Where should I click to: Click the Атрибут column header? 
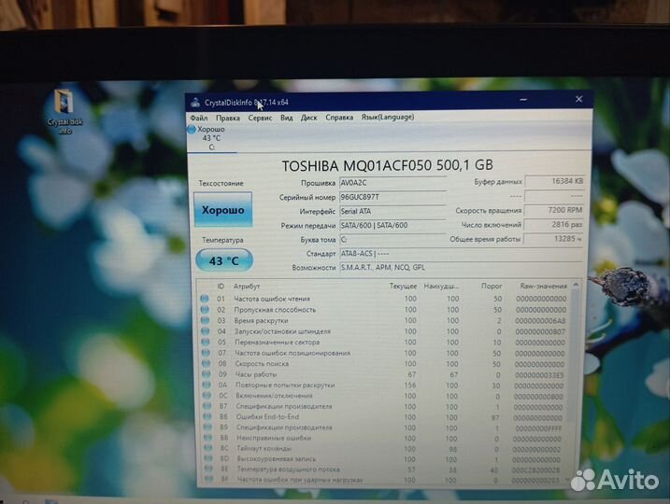247,287
